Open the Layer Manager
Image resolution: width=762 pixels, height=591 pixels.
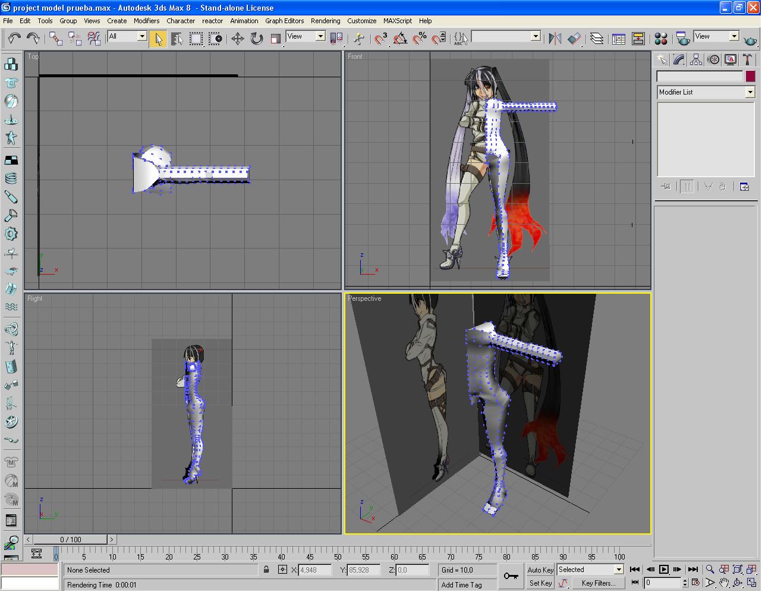point(597,39)
